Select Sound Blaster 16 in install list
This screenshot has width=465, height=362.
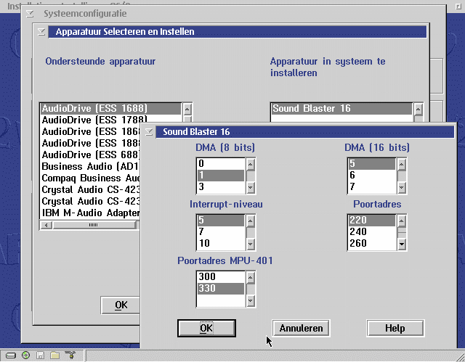341,109
